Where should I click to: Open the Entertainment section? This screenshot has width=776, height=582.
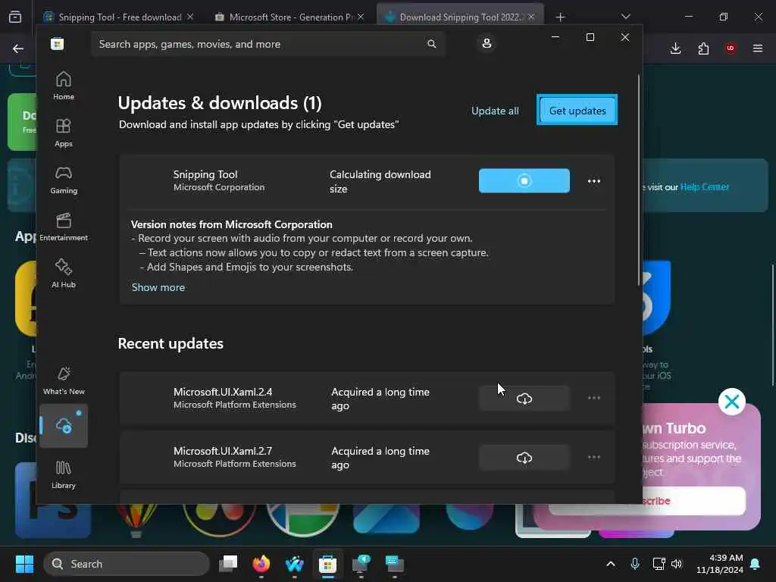pos(64,227)
